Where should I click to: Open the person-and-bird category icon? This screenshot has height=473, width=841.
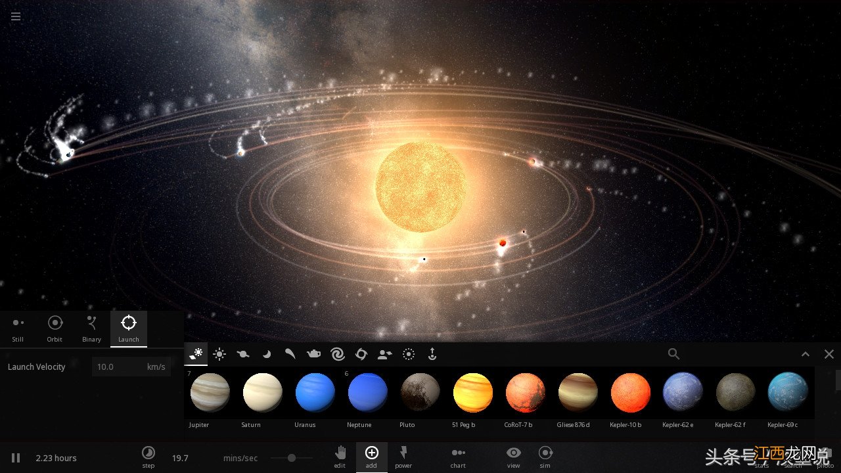(385, 354)
